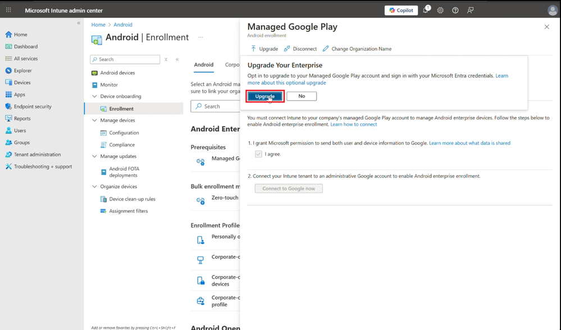Click Upgrade in the panel toolbar

[x=264, y=49]
